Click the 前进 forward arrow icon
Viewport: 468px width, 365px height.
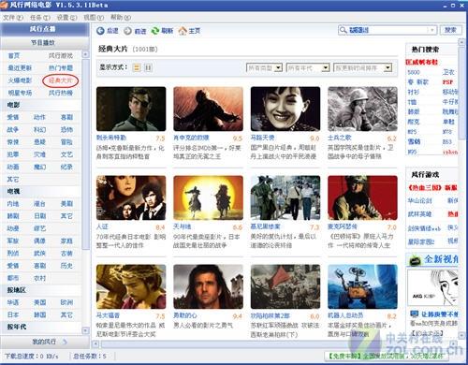(x=127, y=31)
